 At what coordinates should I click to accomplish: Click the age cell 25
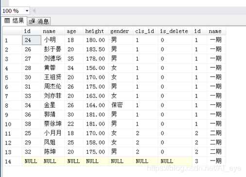(x=74, y=143)
